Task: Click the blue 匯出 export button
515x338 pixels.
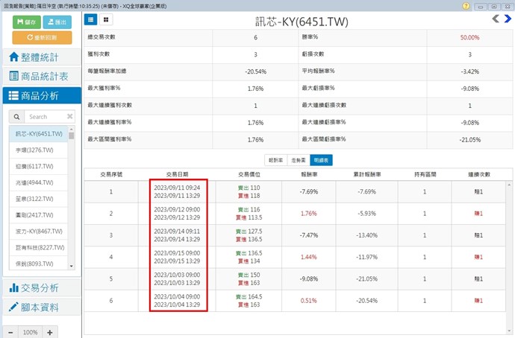Action: (57, 22)
